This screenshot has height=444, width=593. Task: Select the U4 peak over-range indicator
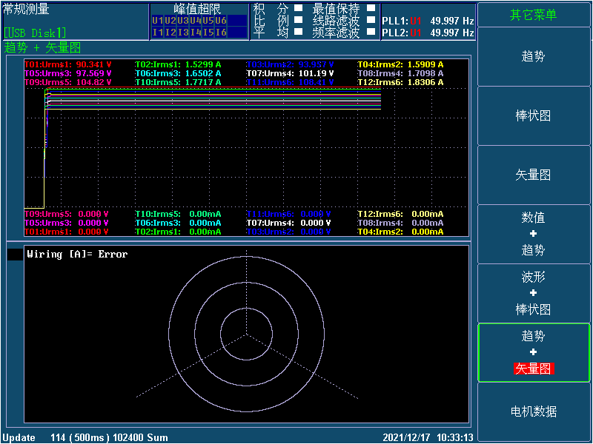195,21
